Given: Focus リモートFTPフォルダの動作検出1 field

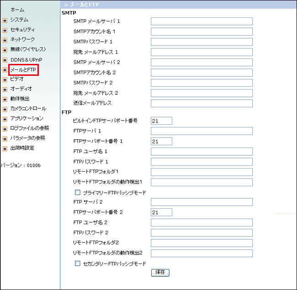Looking at the screenshot, I should tap(202, 182).
